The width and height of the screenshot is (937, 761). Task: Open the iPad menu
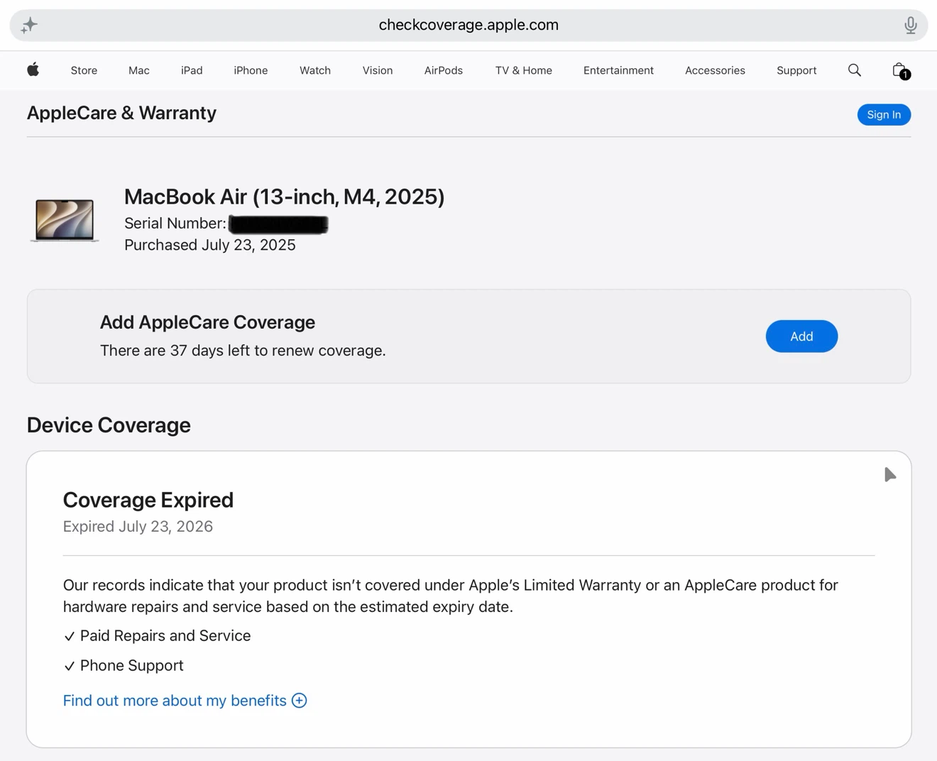point(192,70)
